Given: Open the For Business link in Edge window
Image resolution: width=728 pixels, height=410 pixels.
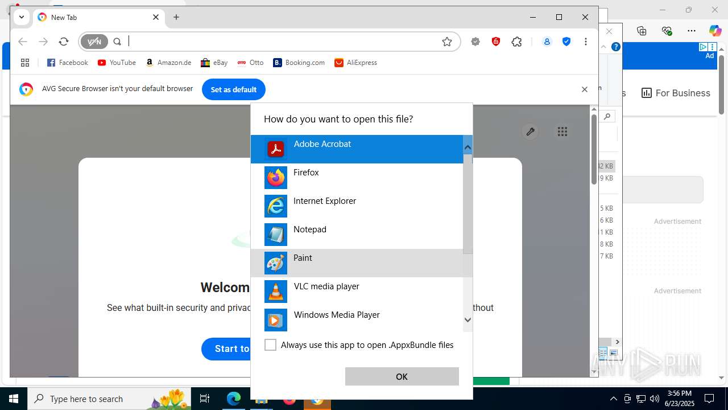Looking at the screenshot, I should pyautogui.click(x=676, y=93).
